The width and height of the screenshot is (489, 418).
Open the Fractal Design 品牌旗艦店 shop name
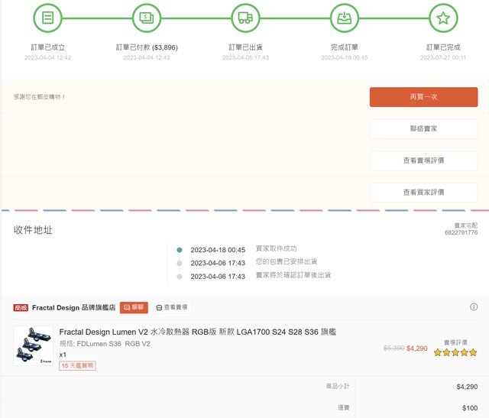[x=73, y=307]
